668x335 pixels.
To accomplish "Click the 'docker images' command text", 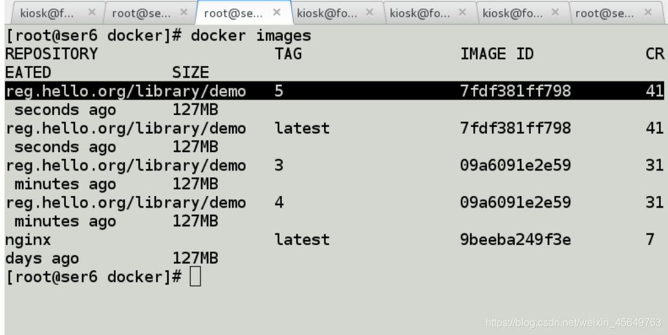I will (251, 36).
